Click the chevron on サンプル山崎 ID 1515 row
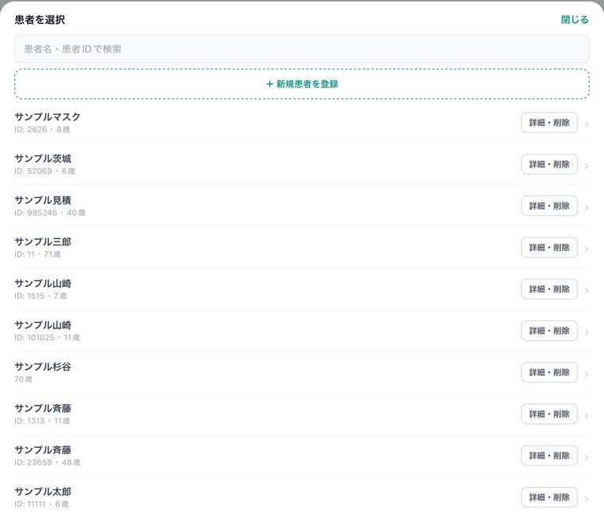The width and height of the screenshot is (604, 514). 586,291
